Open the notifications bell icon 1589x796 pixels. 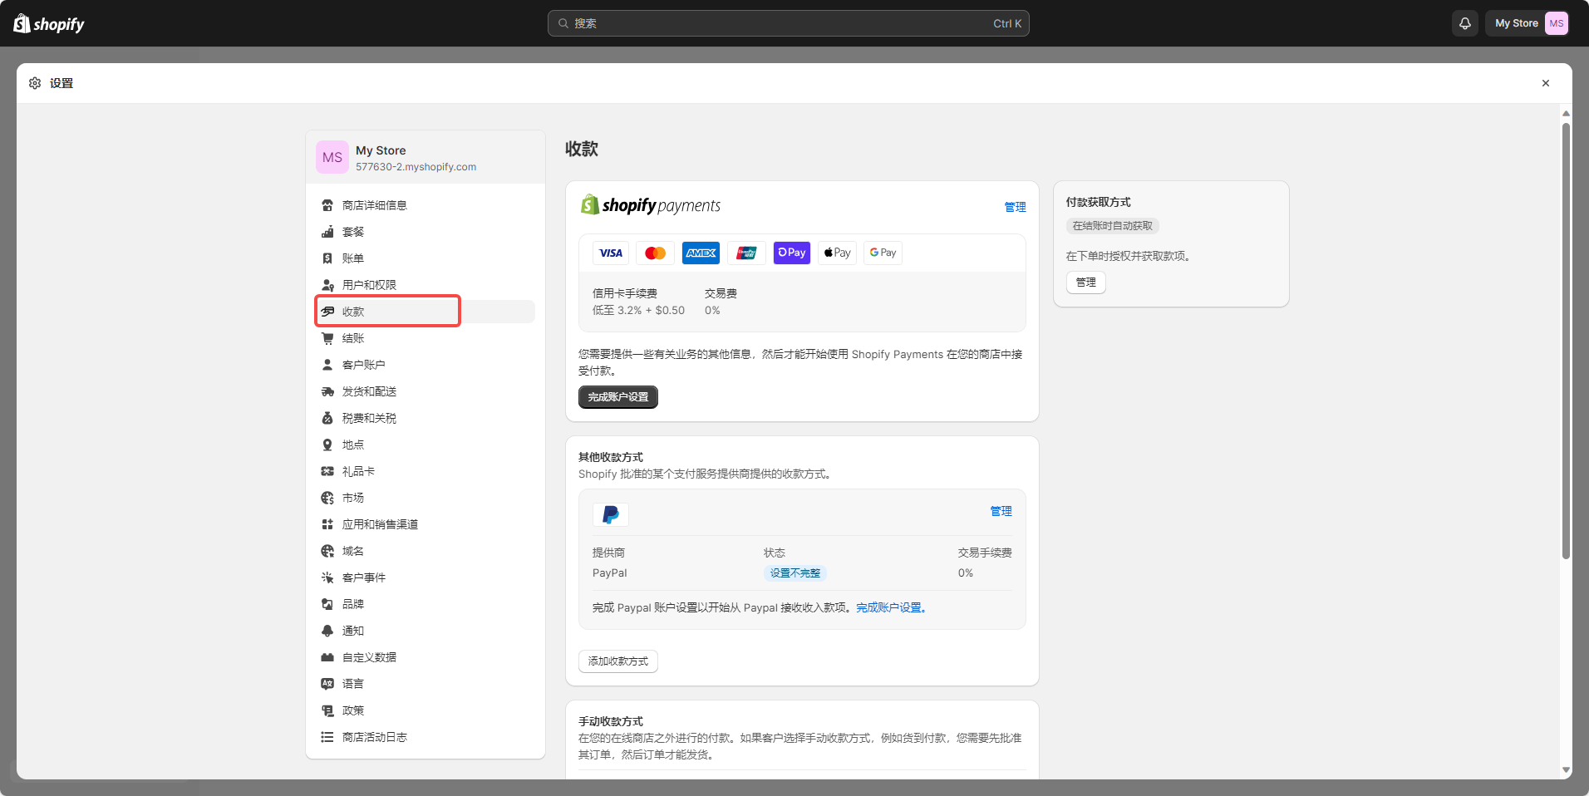point(1465,23)
